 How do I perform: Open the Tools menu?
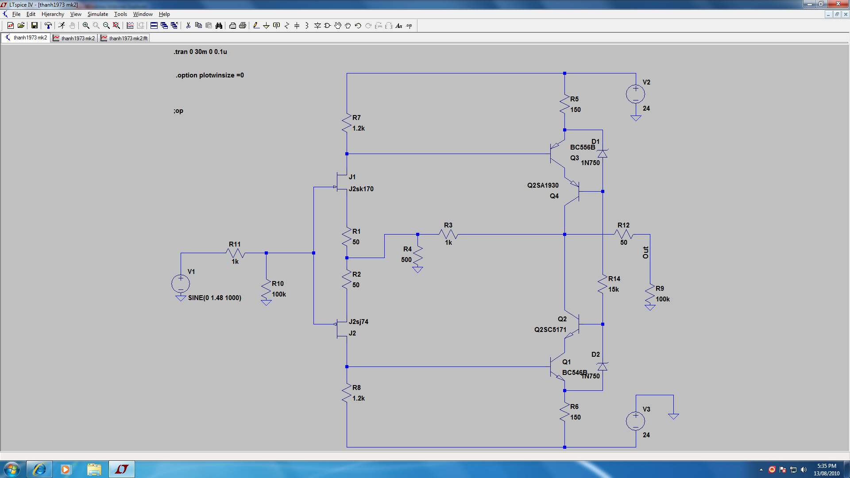click(x=120, y=14)
